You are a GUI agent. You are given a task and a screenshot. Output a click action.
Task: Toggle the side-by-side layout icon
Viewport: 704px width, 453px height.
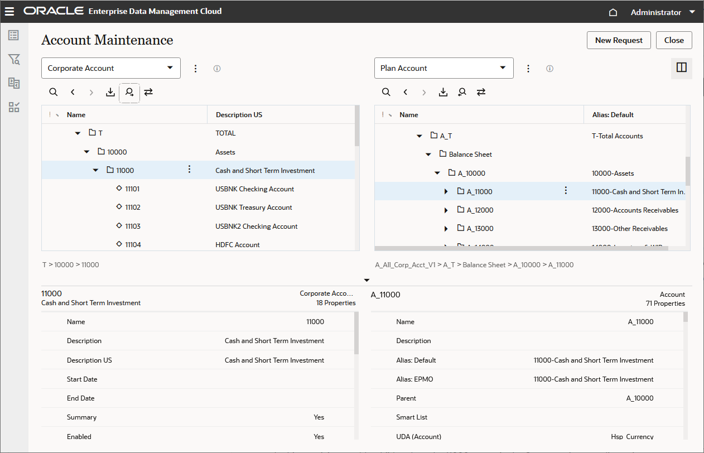pyautogui.click(x=681, y=68)
